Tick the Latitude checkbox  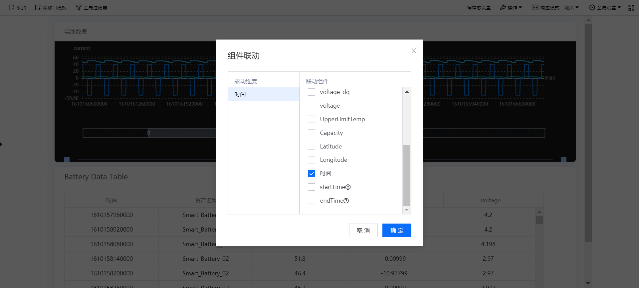(x=312, y=146)
